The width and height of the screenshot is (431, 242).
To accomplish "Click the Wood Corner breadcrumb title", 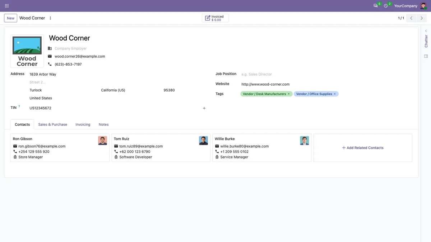I will 32,18.
